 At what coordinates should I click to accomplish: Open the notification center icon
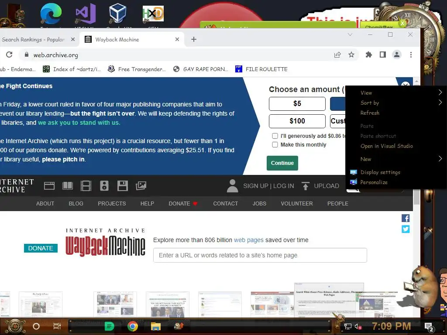(x=429, y=327)
